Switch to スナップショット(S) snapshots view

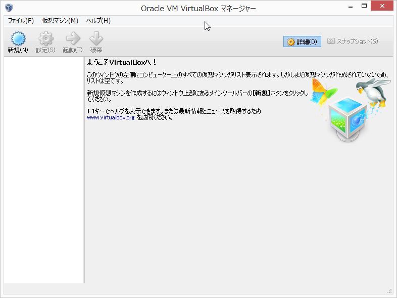click(x=353, y=41)
